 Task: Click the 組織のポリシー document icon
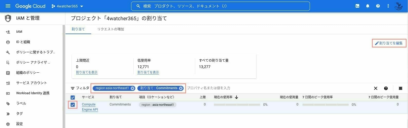click(x=8, y=73)
